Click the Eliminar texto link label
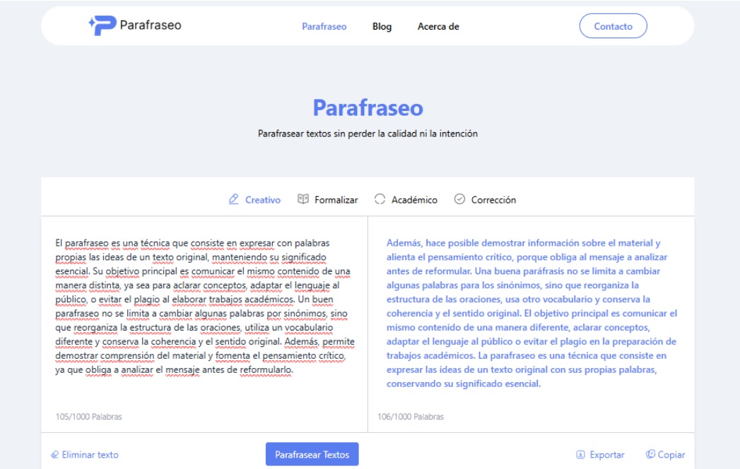Viewport: 740px width, 469px height. point(90,455)
